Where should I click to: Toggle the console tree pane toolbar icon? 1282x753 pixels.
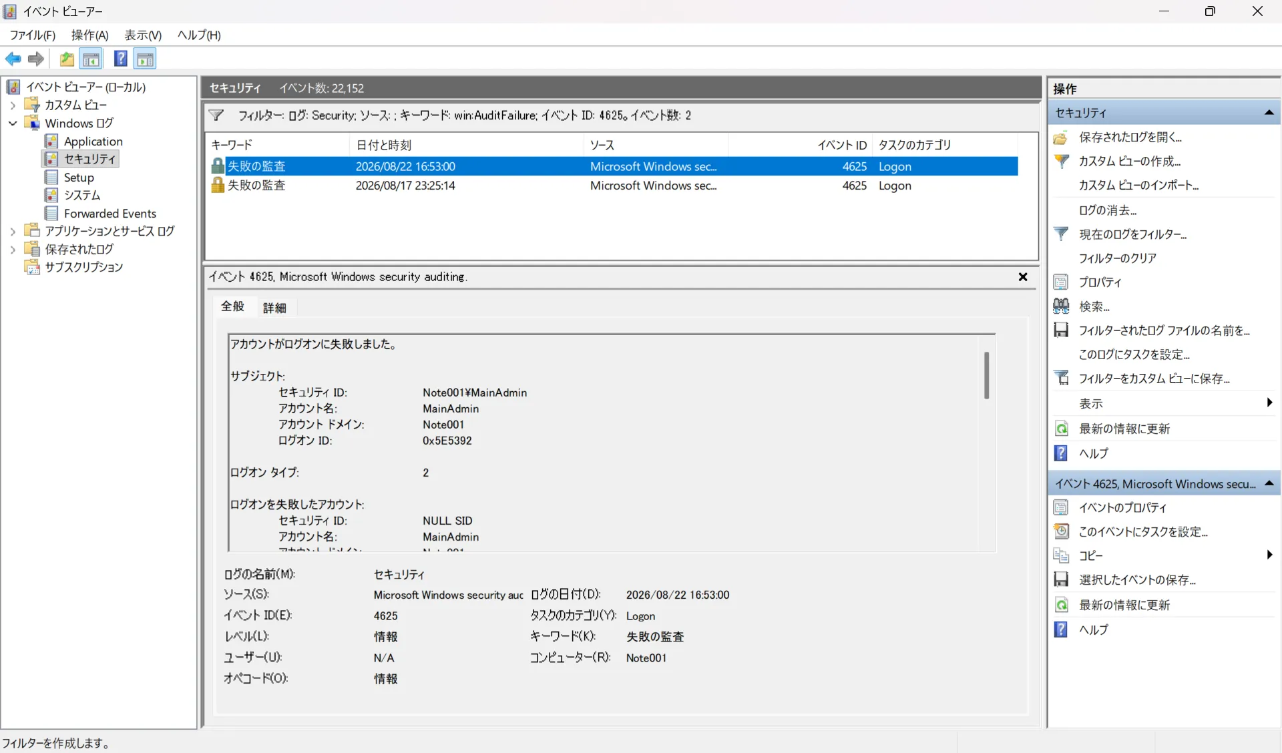pos(91,59)
